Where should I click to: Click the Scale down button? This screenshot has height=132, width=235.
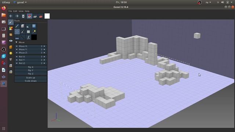click(30, 81)
